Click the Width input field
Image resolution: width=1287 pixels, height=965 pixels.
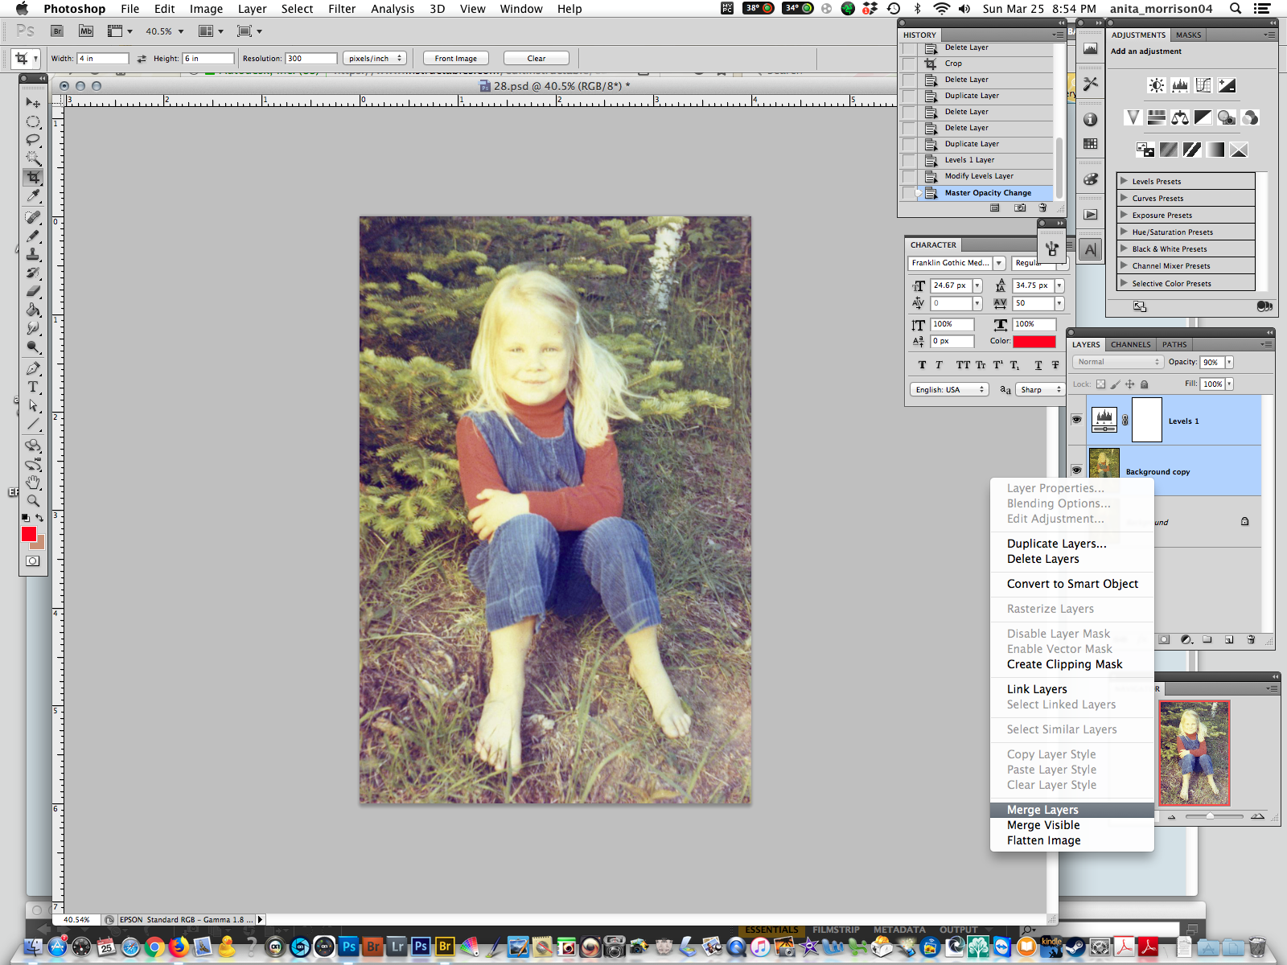point(102,58)
